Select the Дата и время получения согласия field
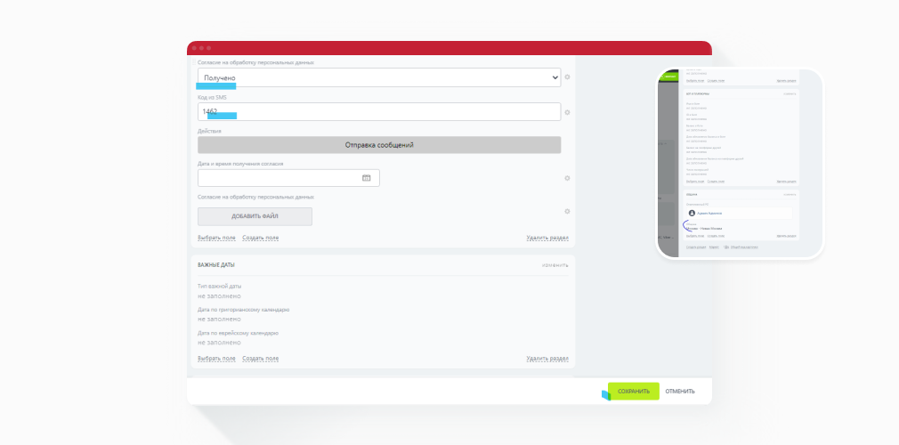Screen dimensions: 899x445 click(x=288, y=178)
